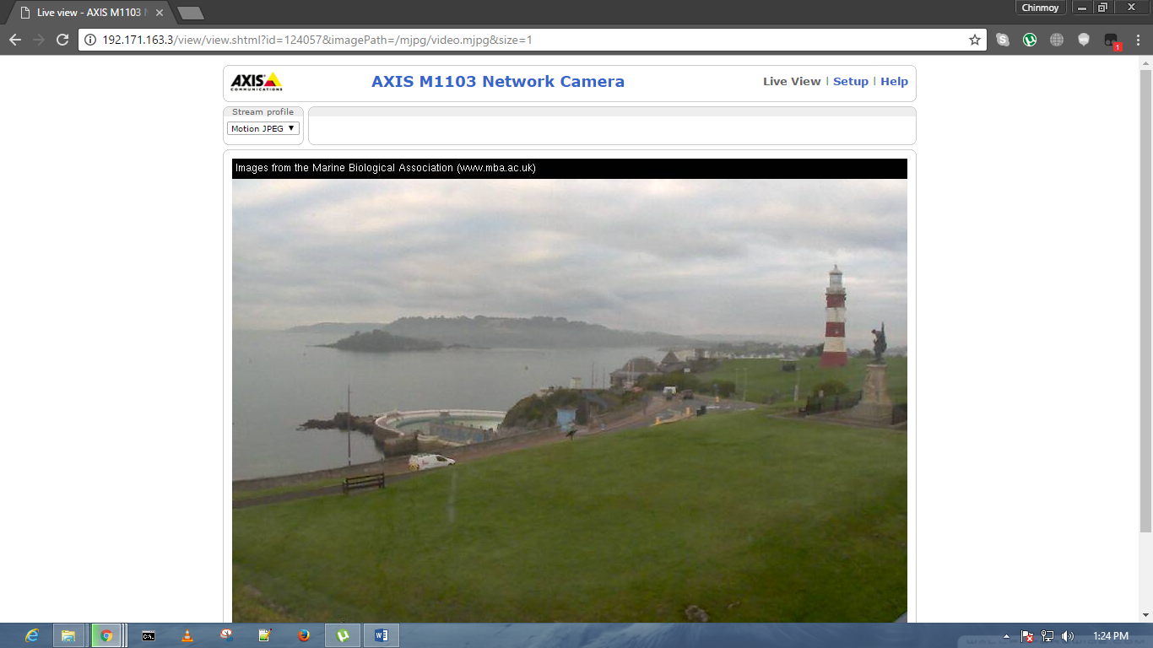Open the Skype extension in Chrome toolbar

[x=1003, y=39]
